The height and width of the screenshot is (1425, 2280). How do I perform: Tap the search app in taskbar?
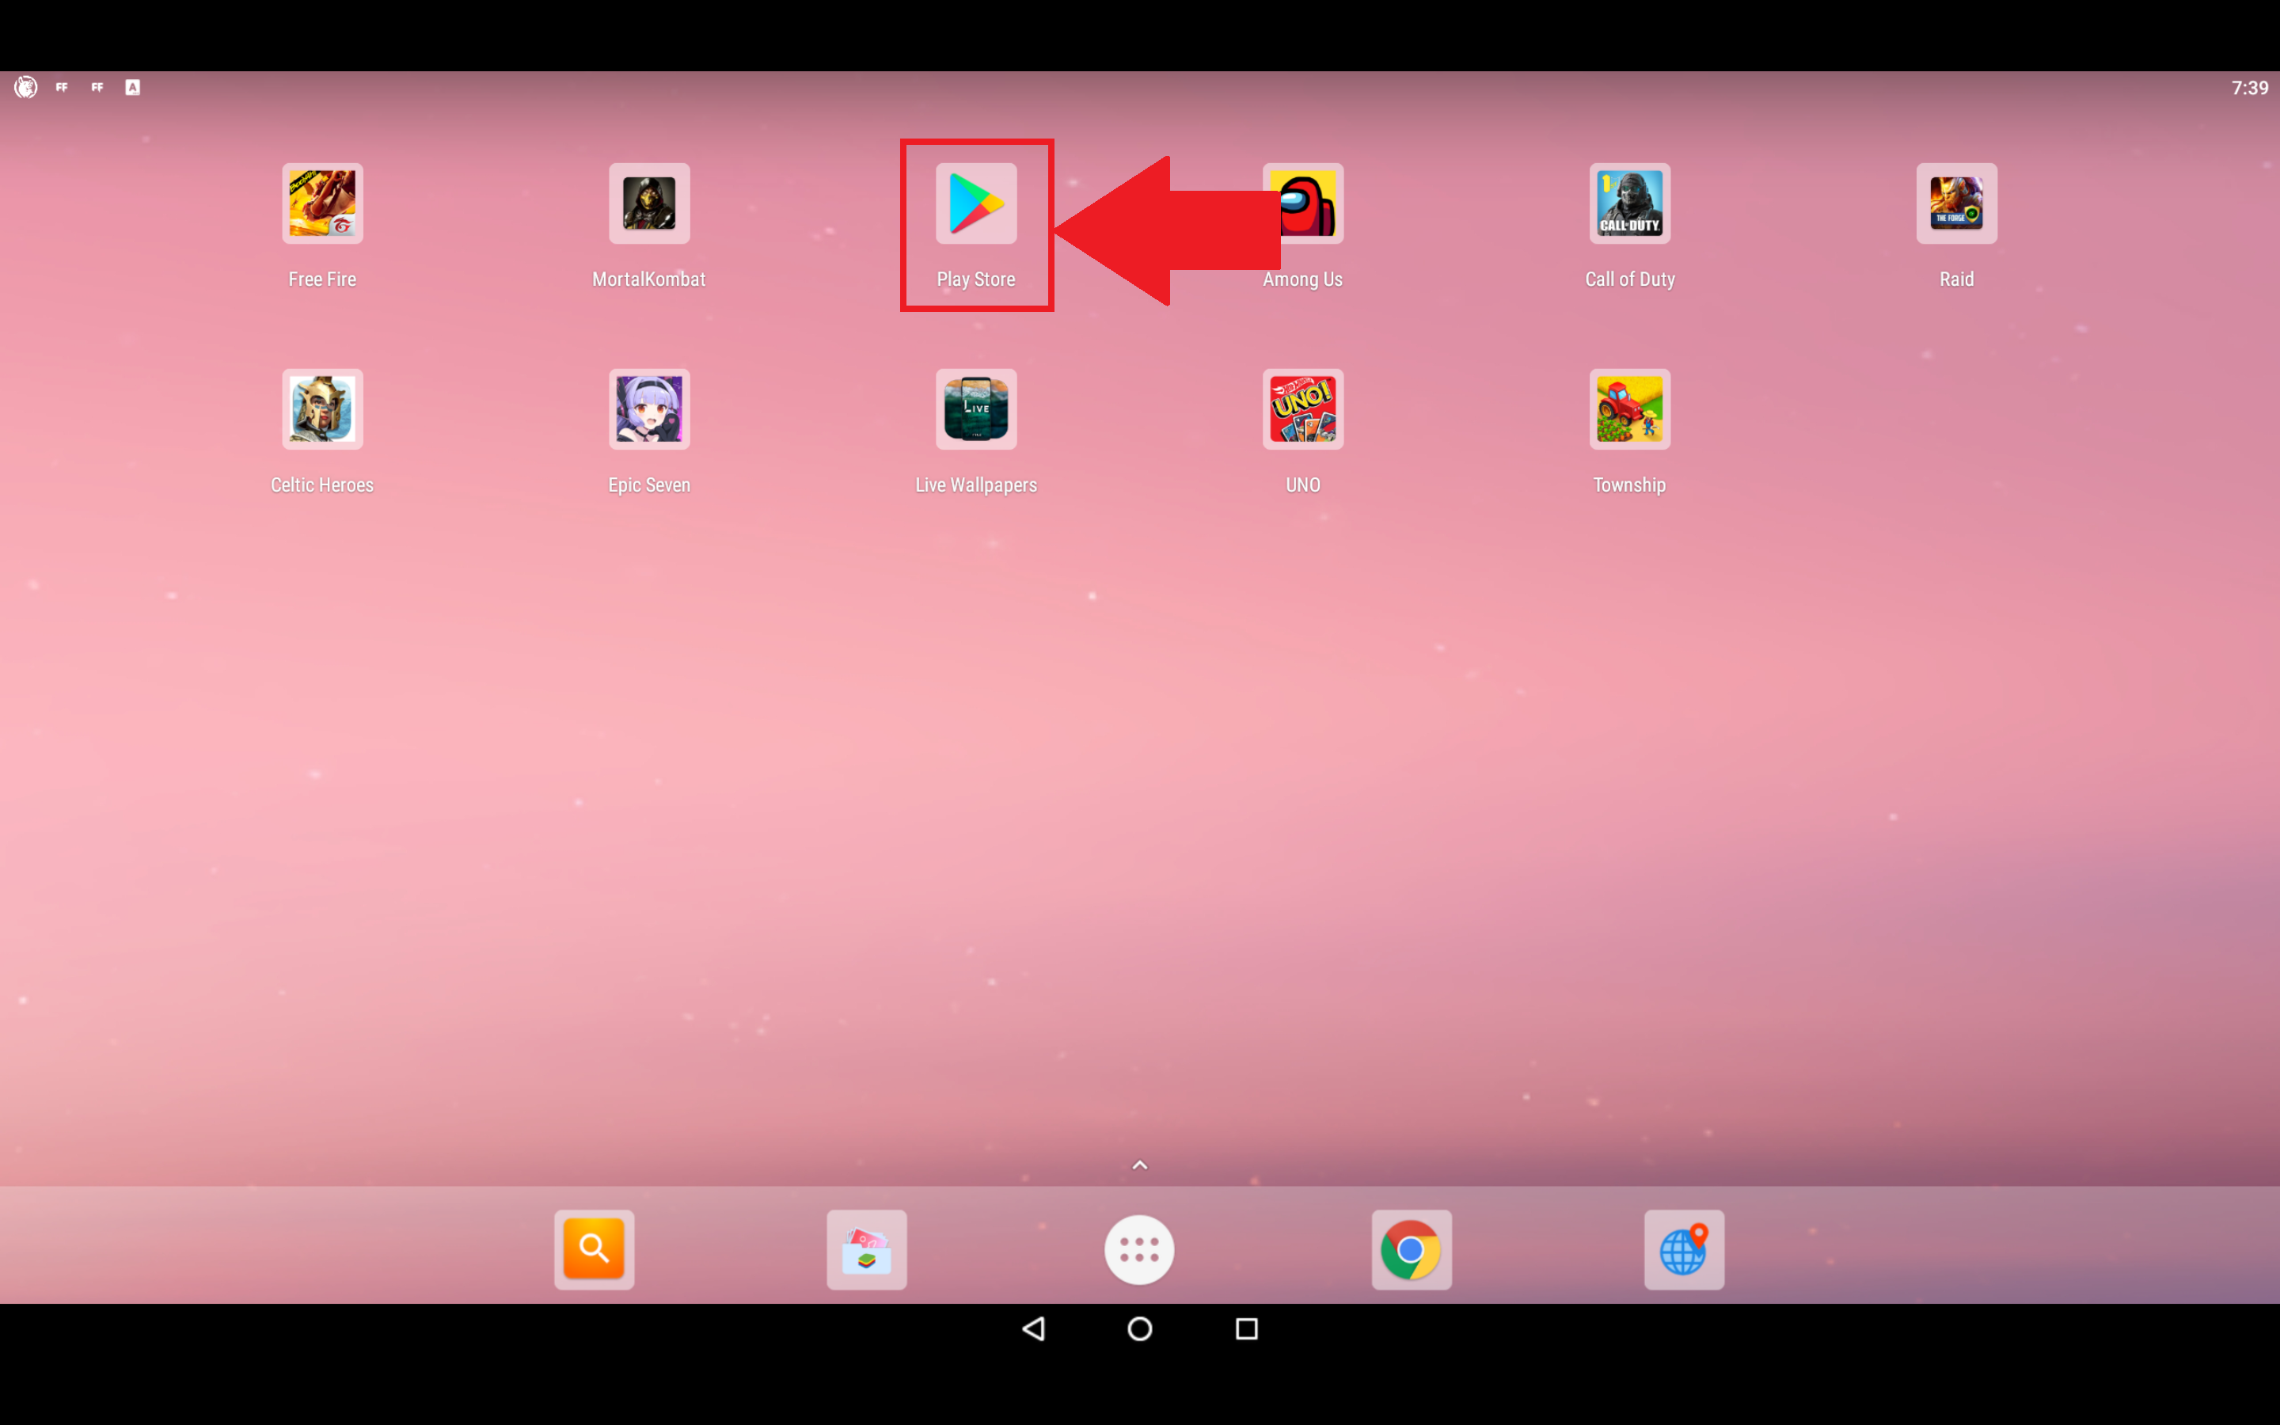point(595,1248)
